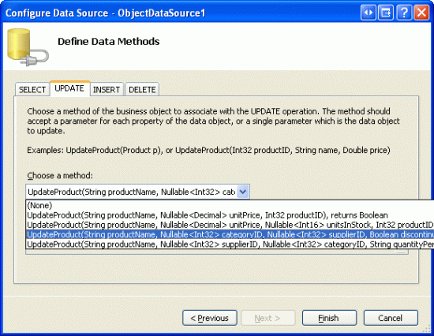This screenshot has width=434, height=336.
Task: Choose the UpdateProduct option with String quantityPerUnit
Action: [x=230, y=244]
